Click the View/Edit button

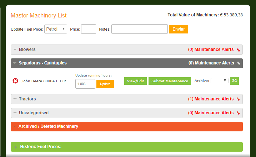pos(136,81)
